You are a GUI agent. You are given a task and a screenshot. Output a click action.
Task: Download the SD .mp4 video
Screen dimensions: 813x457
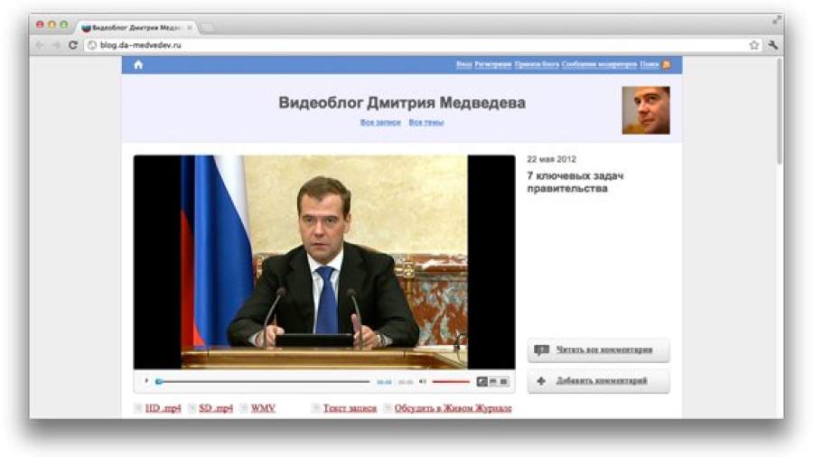pyautogui.click(x=216, y=408)
